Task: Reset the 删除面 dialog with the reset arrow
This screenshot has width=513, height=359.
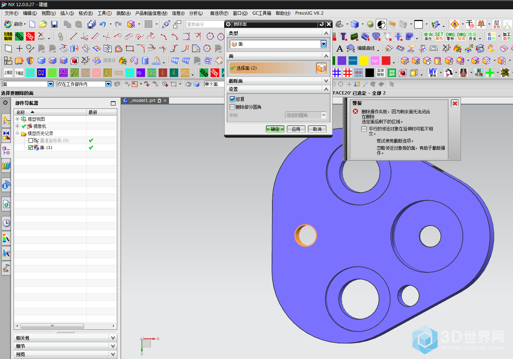Action: coord(322,24)
